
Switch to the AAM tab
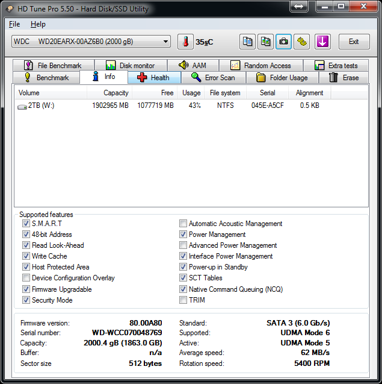193,65
